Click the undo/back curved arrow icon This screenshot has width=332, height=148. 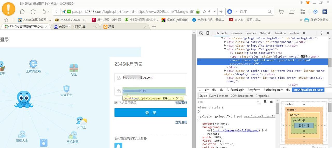coord(44,12)
